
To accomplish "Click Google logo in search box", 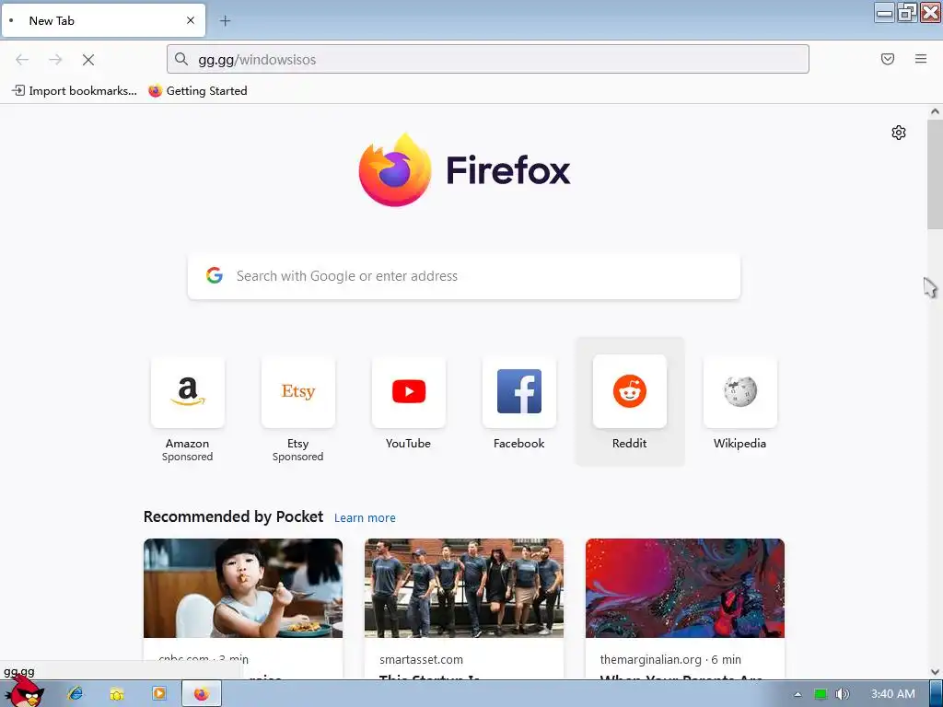I will [x=215, y=276].
